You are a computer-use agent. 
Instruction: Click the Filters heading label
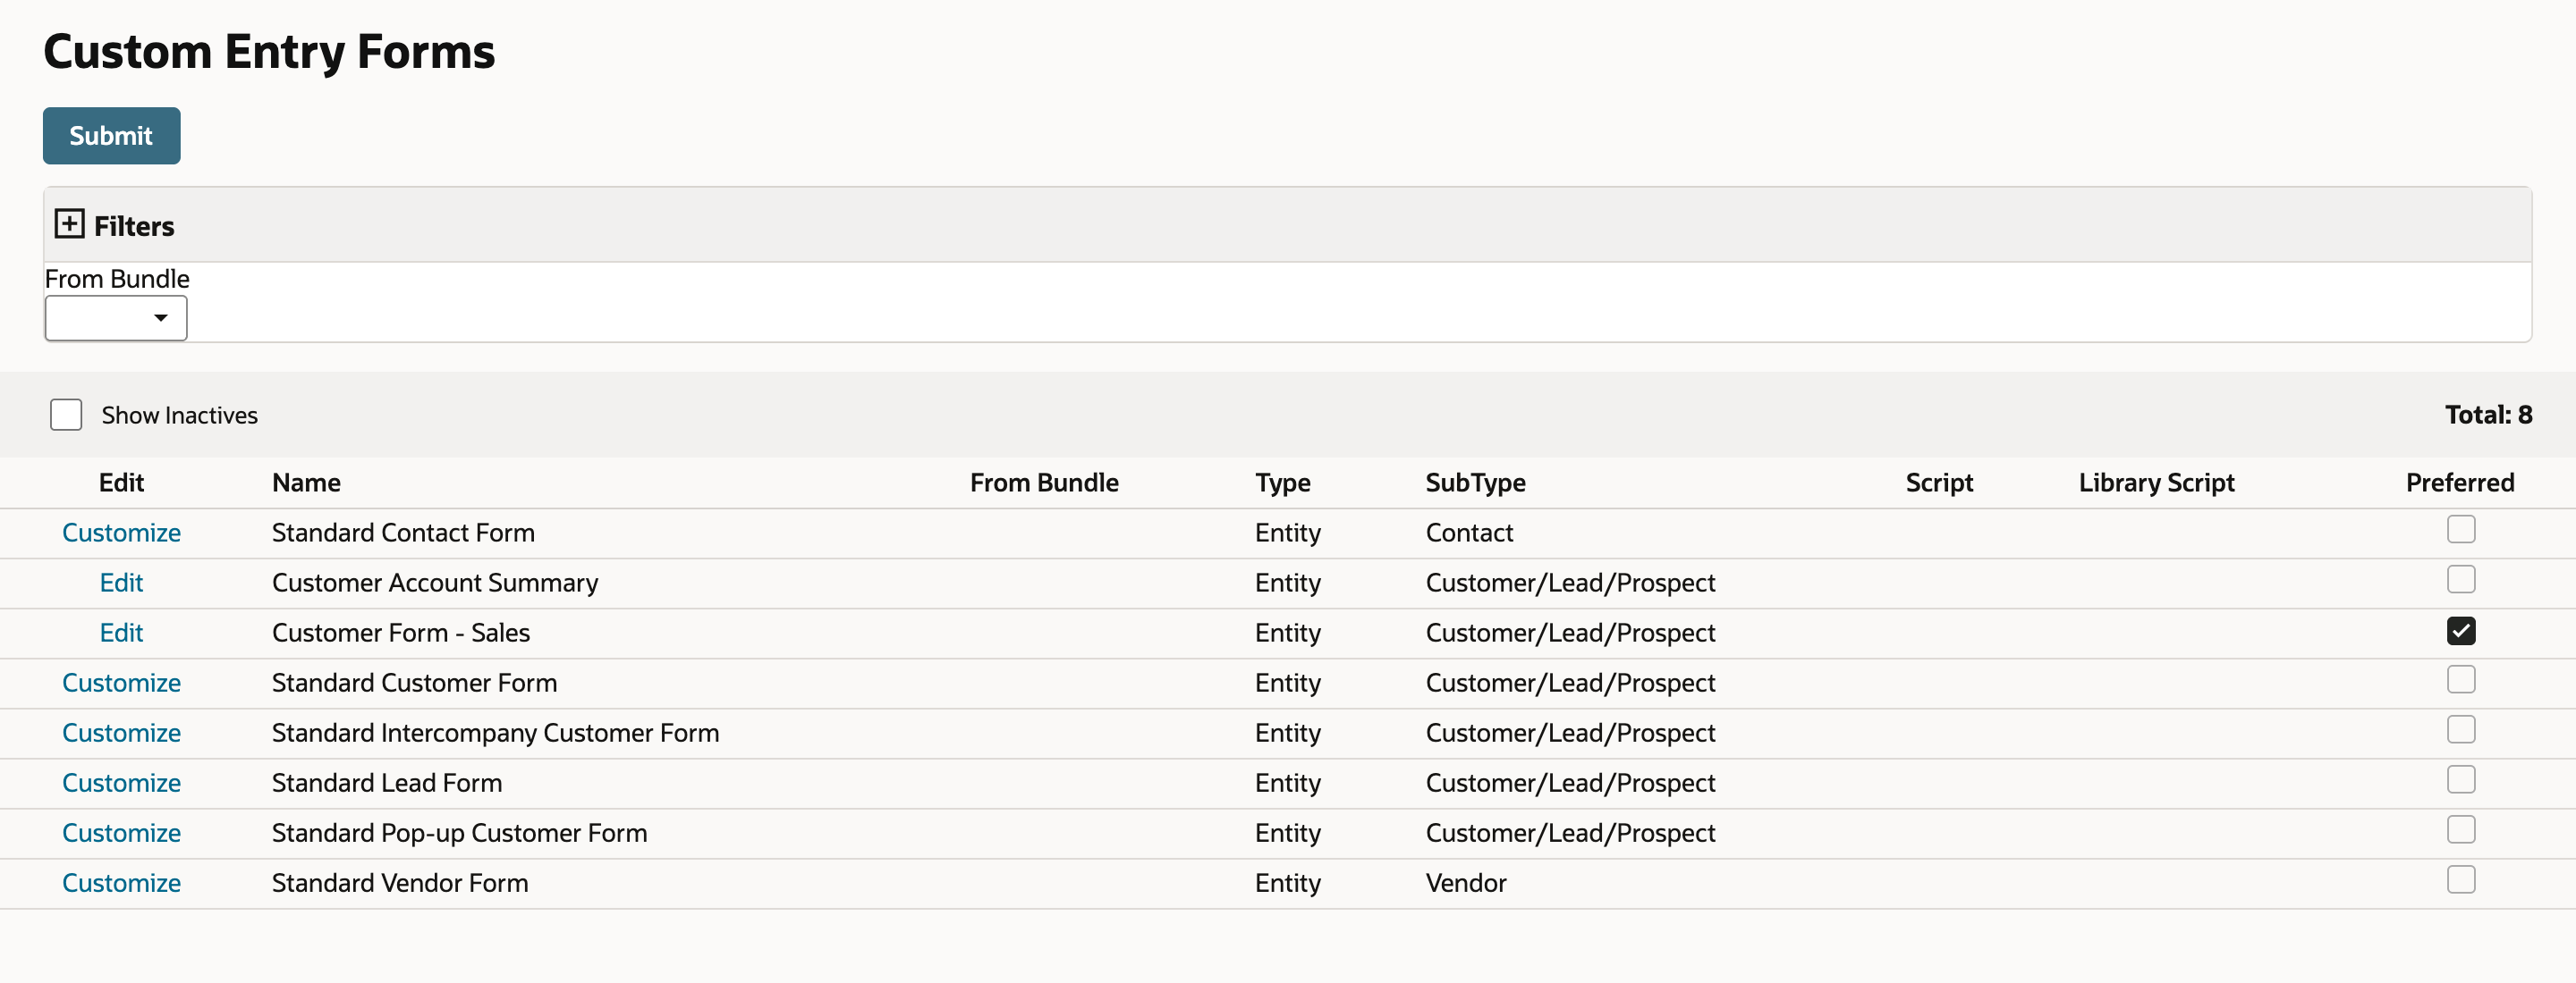134,226
